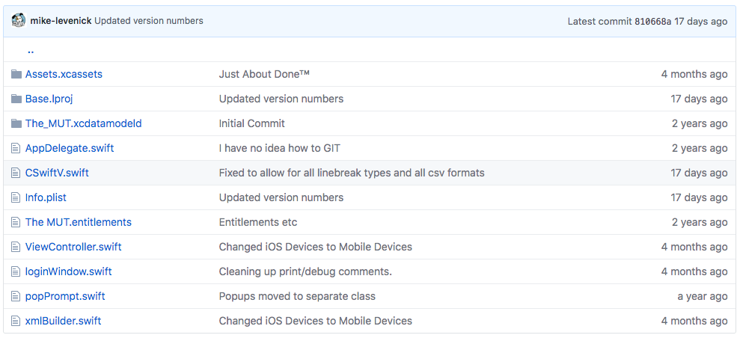Screen dimensions: 740x338
Task: Open the CSwiftV.swift file
Action: (57, 173)
